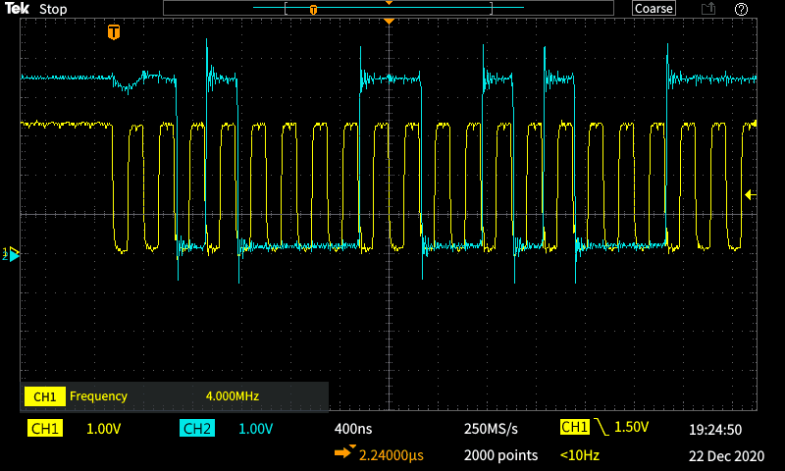Open the CH1 1.00V vertical scale

[x=104, y=429]
